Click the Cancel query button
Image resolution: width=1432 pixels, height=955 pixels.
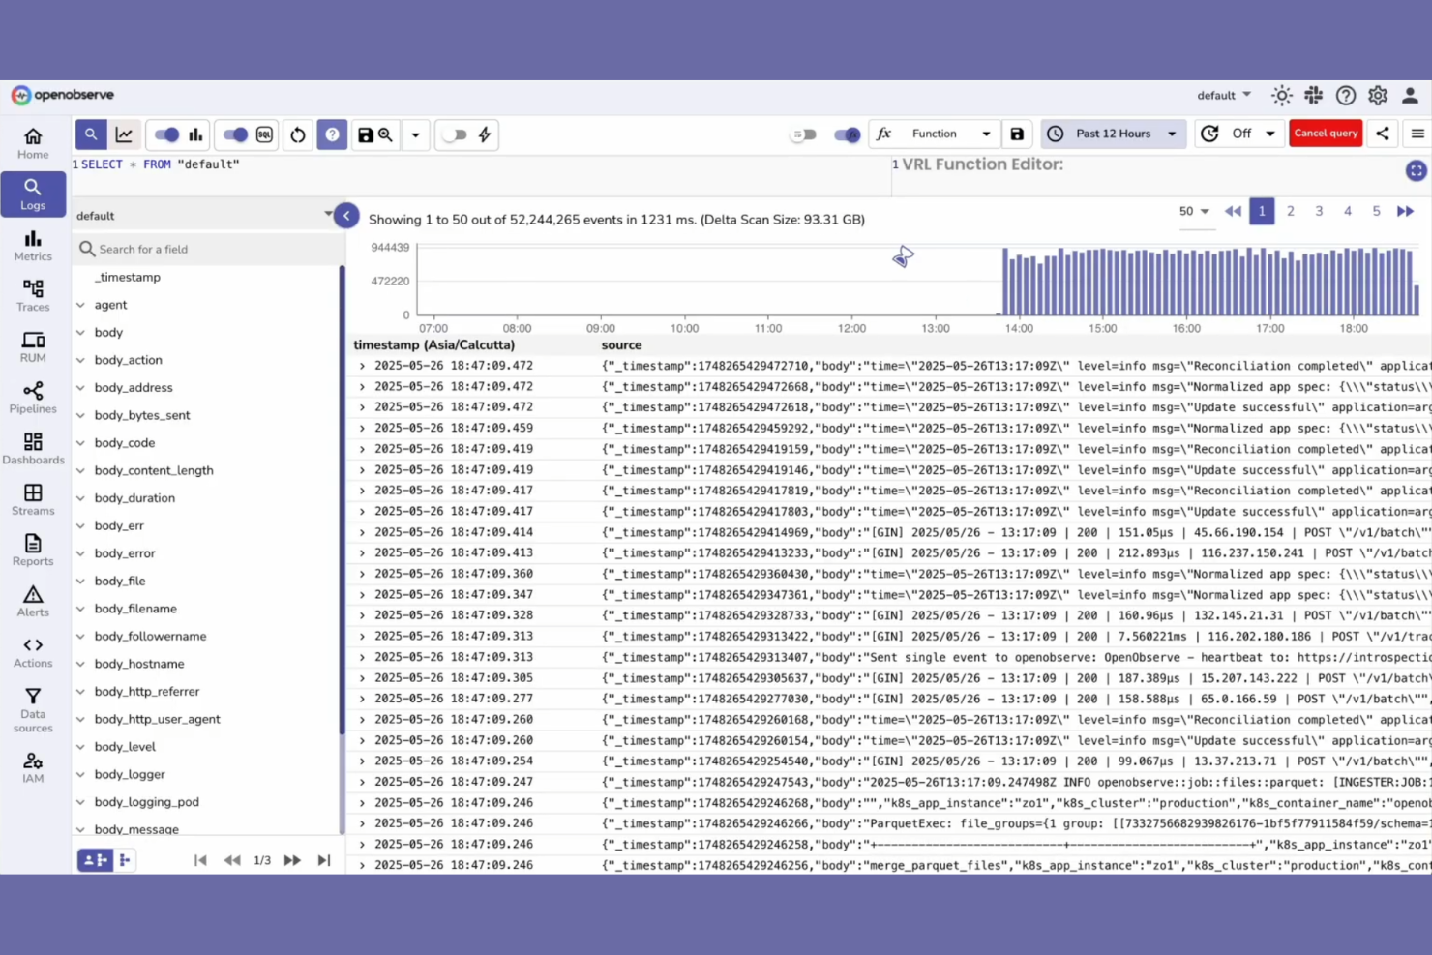(x=1326, y=134)
